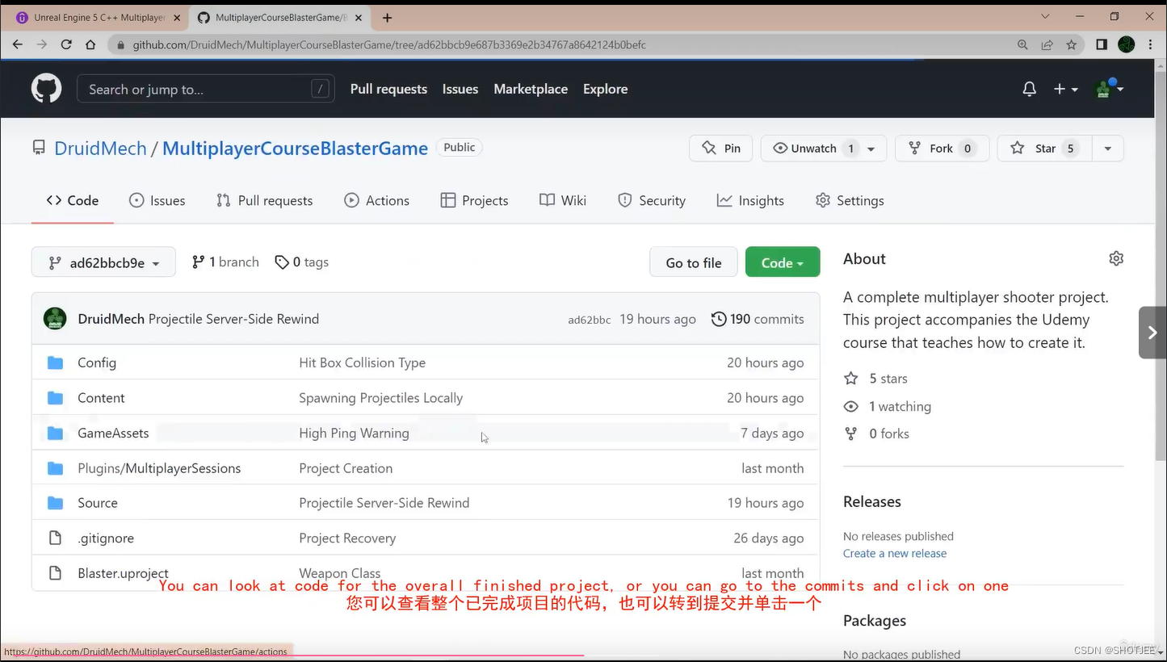Image resolution: width=1167 pixels, height=662 pixels.
Task: Click the GitHub Octocat logo
Action: pyautogui.click(x=46, y=89)
